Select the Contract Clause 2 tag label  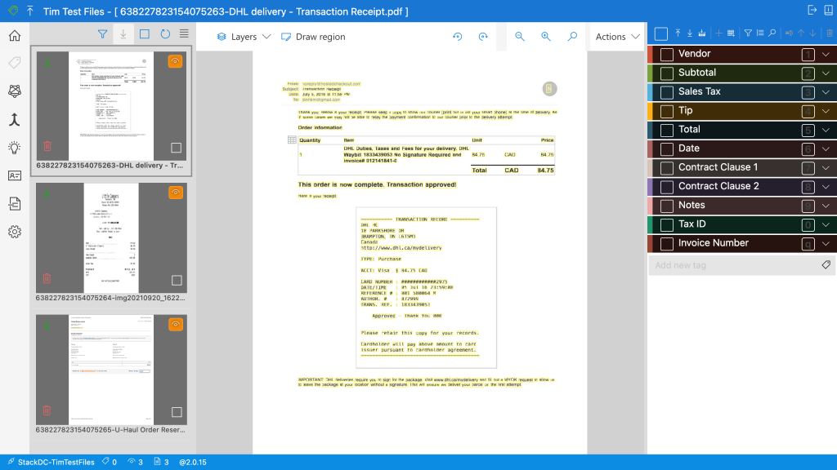tap(718, 186)
